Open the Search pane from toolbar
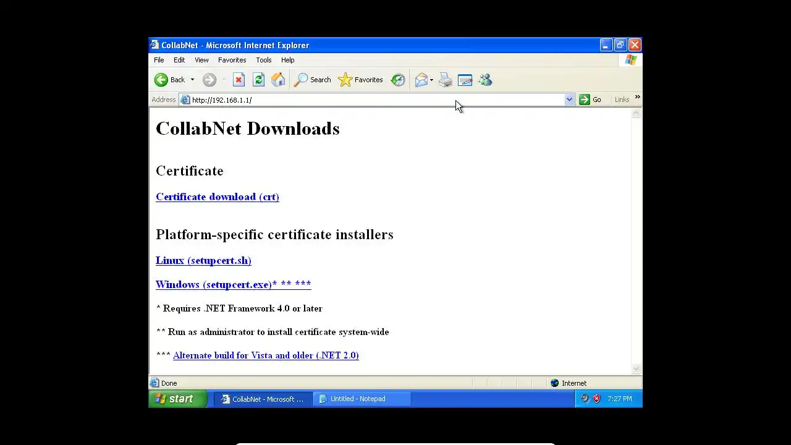The image size is (791, 445). pyautogui.click(x=312, y=80)
